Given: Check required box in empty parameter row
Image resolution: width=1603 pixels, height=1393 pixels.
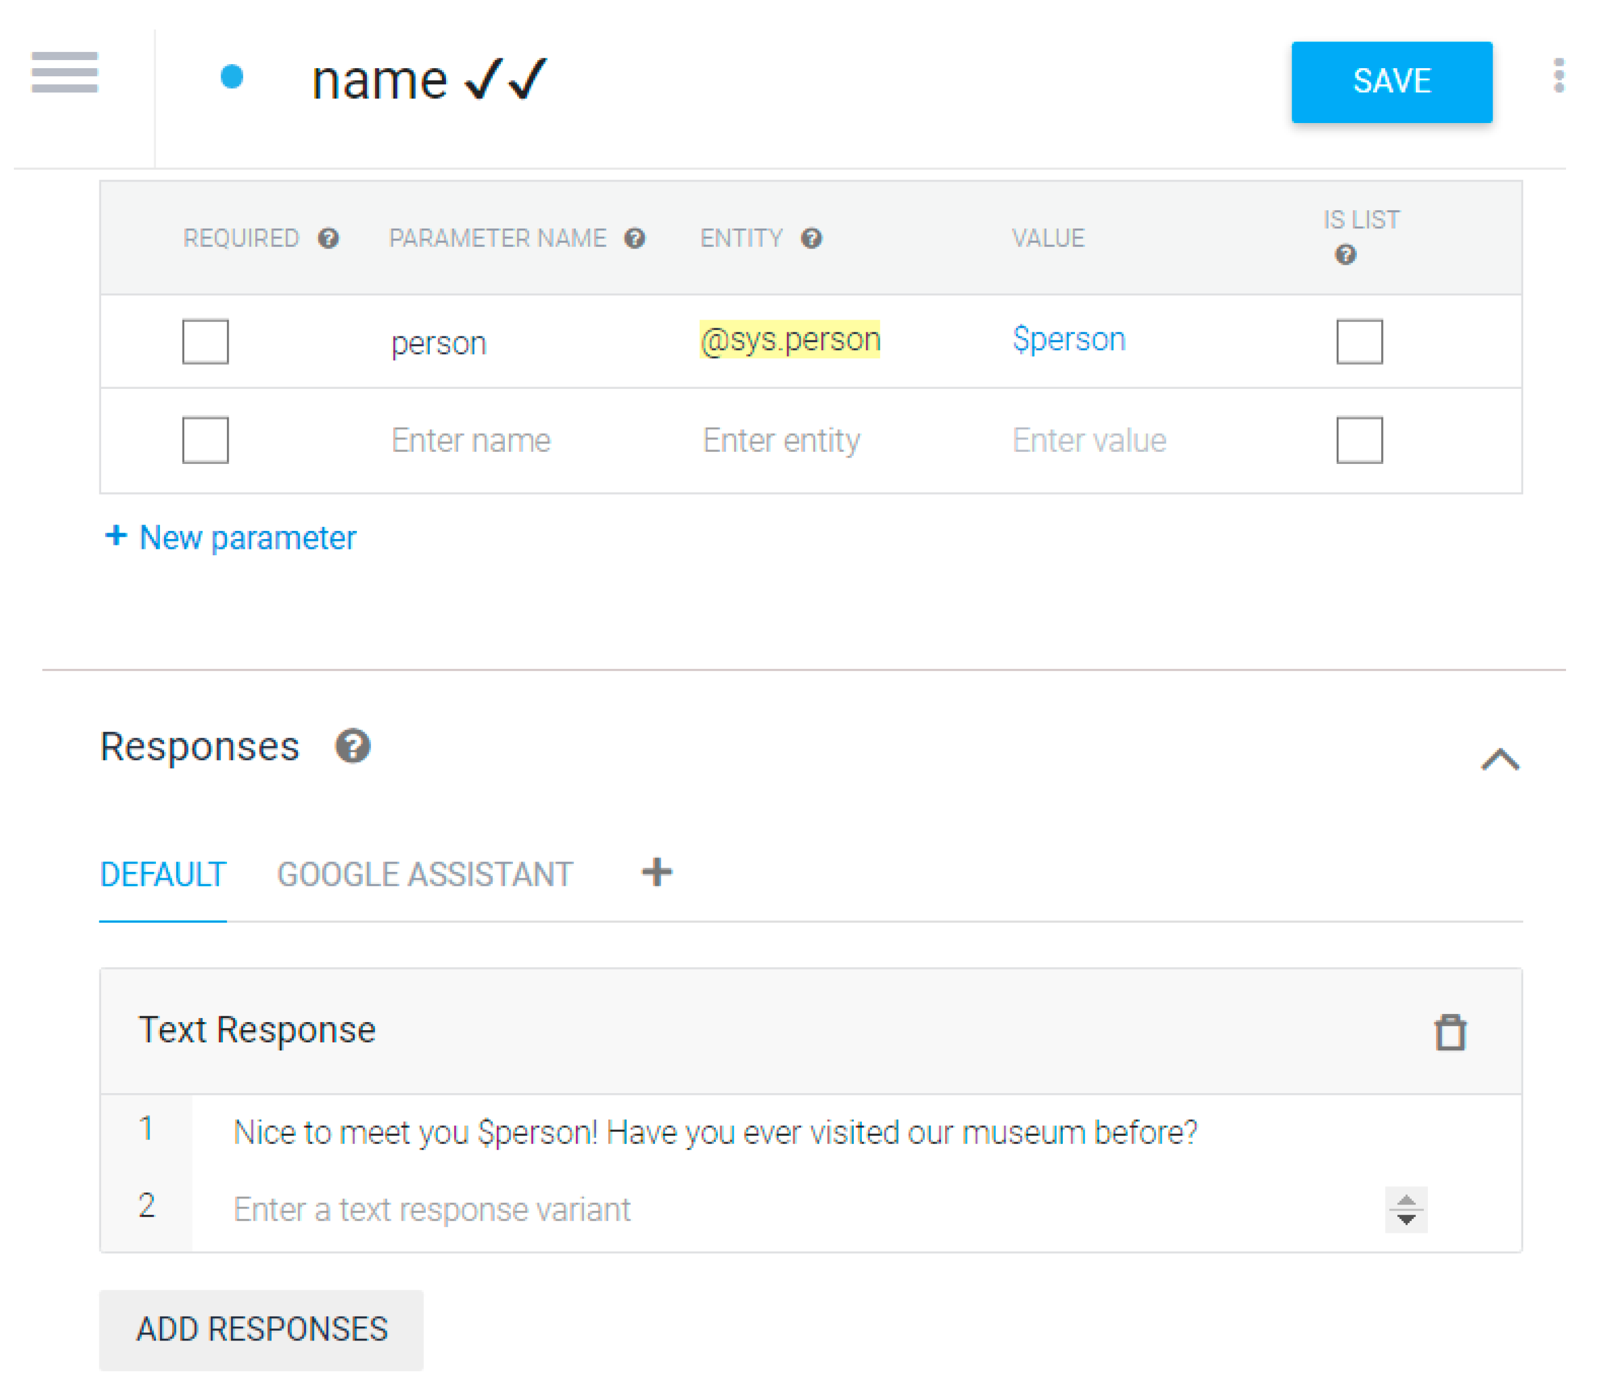Looking at the screenshot, I should (205, 440).
